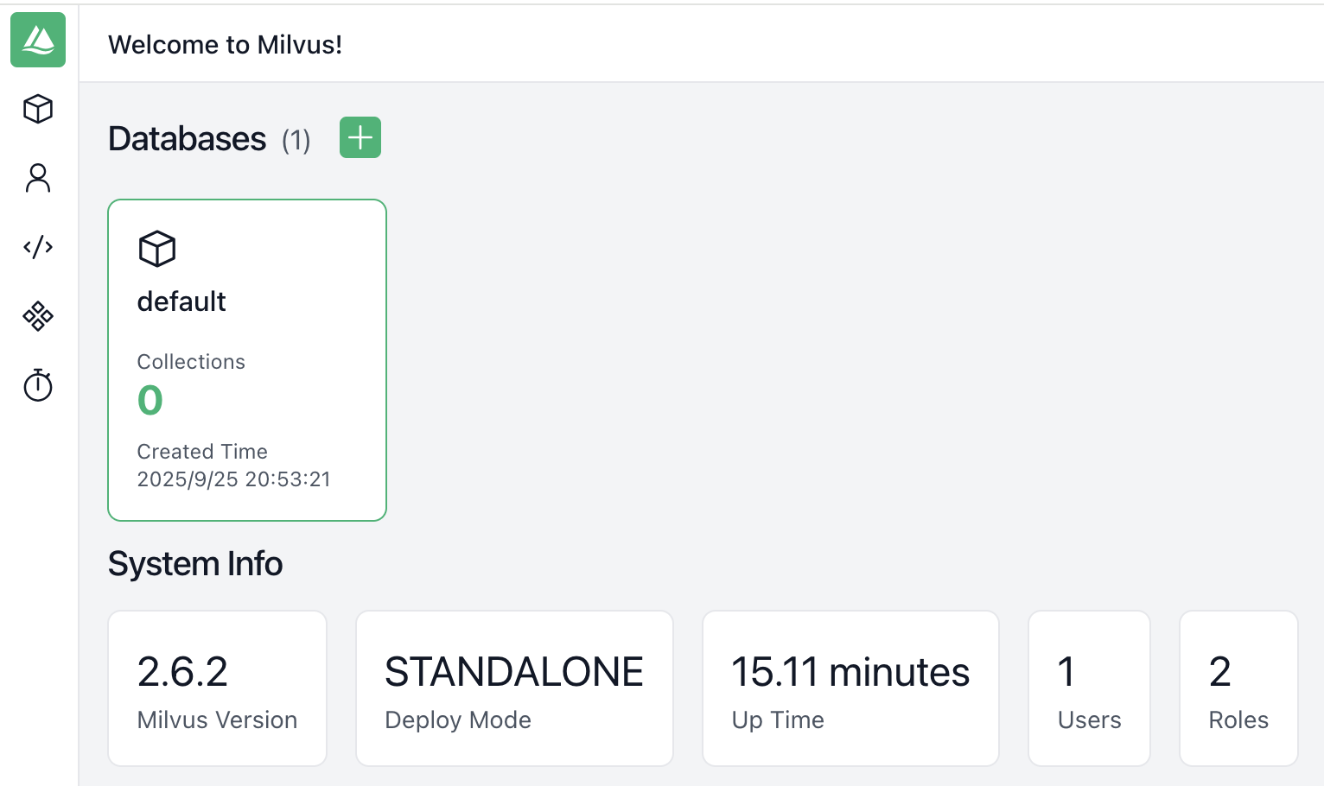Click the Milvus logo in the sidebar
The width and height of the screenshot is (1324, 786).
[x=38, y=40]
